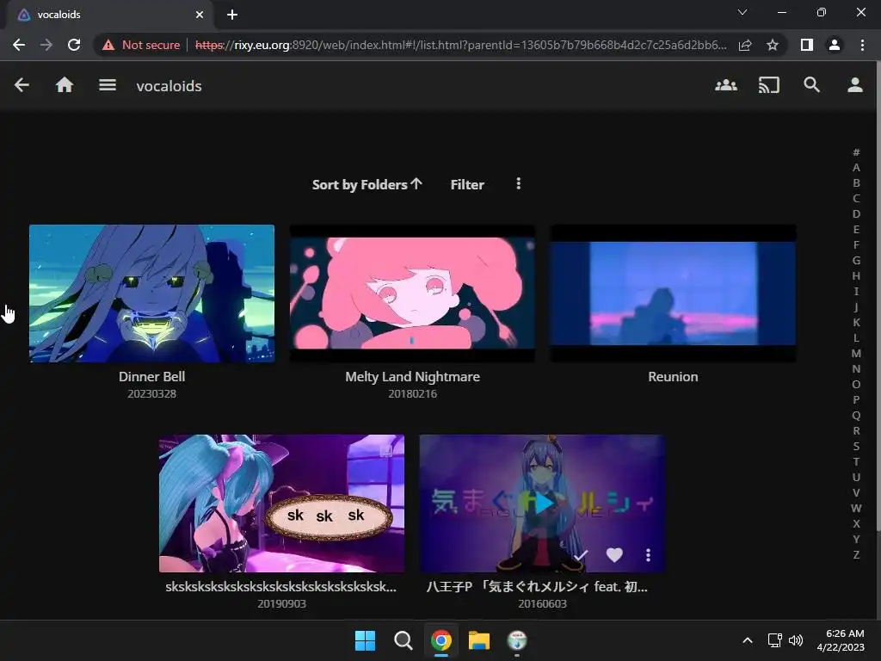
Task: Sort by Folders button
Action: pos(367,184)
